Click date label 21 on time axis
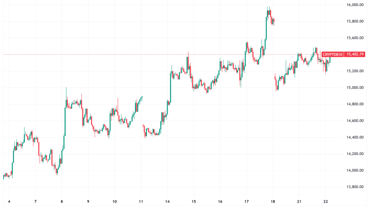370x210 pixels. (x=299, y=202)
